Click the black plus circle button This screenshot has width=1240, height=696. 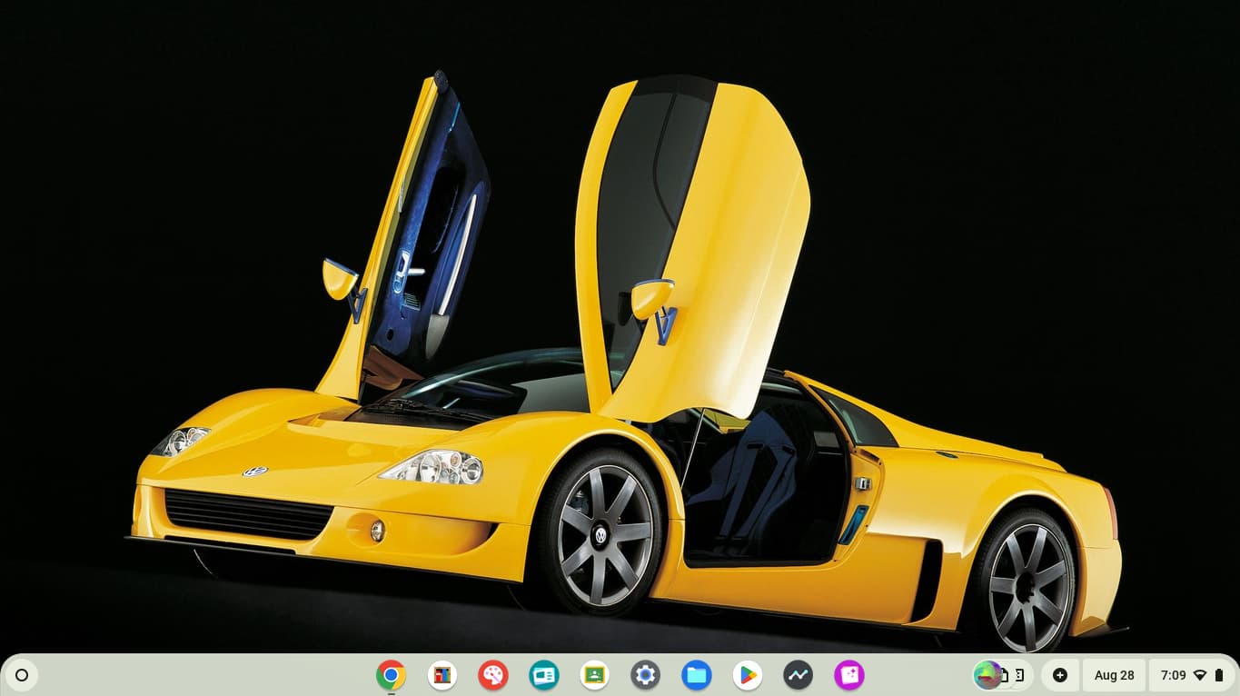[1059, 675]
